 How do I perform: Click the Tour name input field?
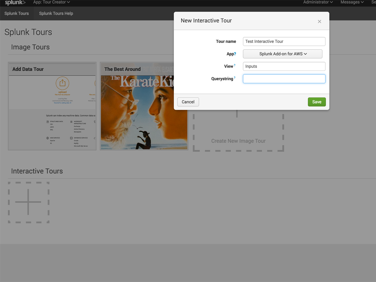(x=284, y=41)
